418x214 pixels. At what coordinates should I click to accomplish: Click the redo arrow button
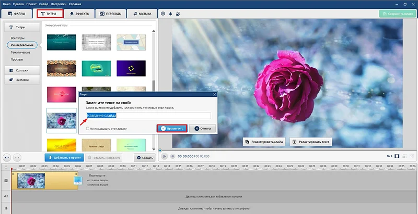[x=17, y=157]
